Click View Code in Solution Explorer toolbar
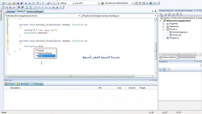 174,14
